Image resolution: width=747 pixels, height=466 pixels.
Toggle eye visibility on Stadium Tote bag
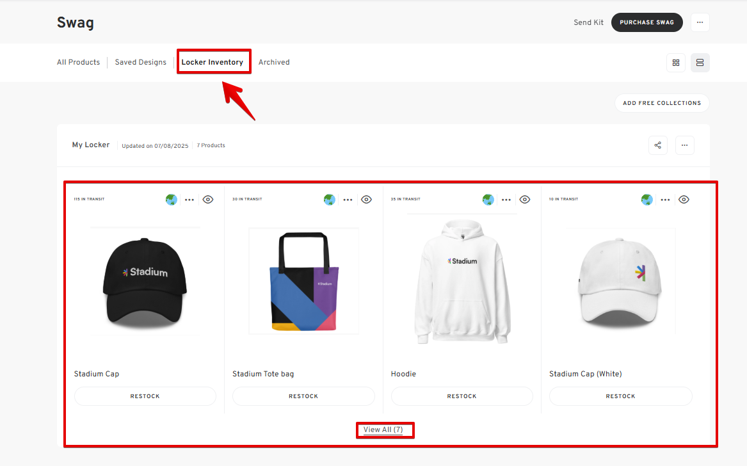coord(366,200)
